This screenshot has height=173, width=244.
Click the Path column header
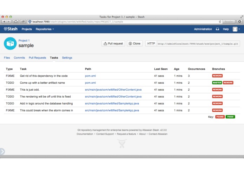point(88,69)
